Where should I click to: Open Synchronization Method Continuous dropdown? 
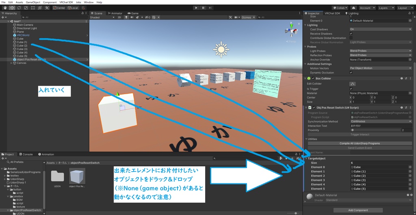[381, 121]
